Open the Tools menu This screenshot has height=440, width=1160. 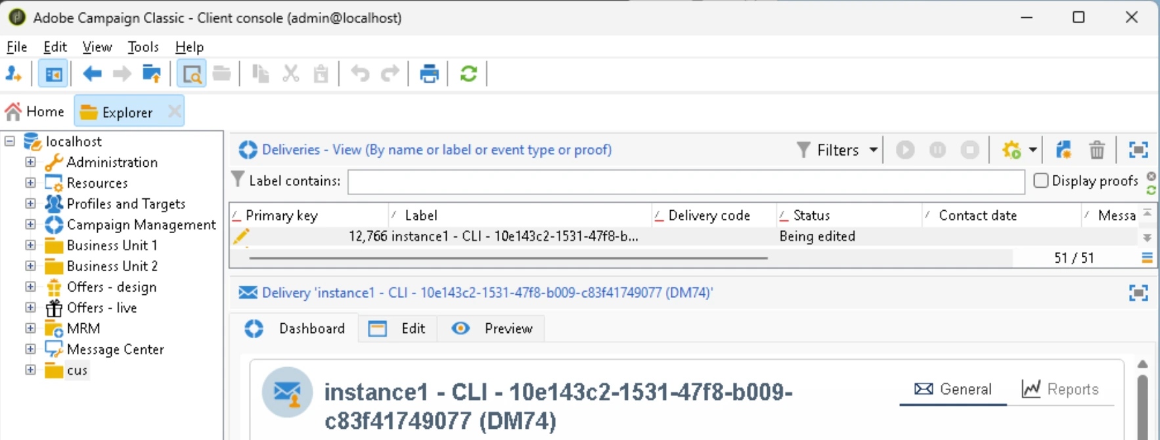tap(143, 47)
